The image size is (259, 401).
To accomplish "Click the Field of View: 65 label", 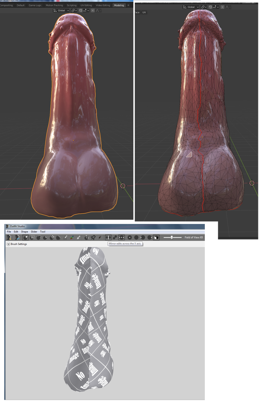I will click(x=194, y=238).
